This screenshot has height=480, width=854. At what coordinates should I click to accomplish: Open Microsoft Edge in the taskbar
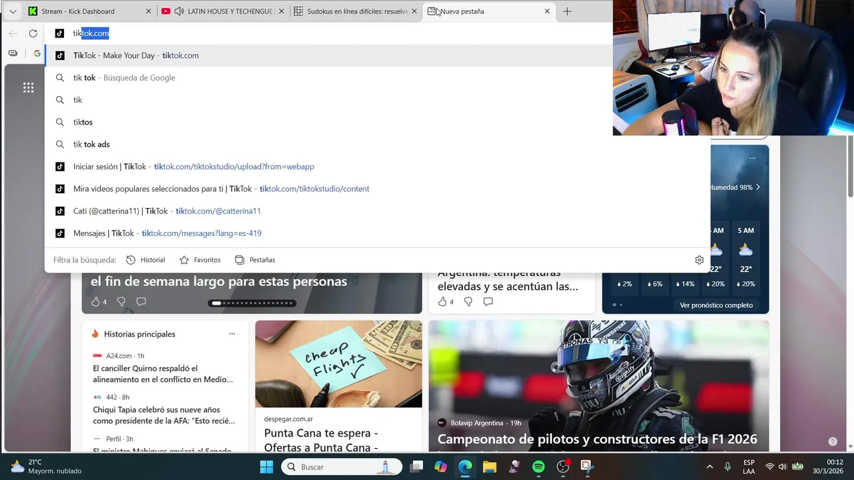click(x=465, y=467)
